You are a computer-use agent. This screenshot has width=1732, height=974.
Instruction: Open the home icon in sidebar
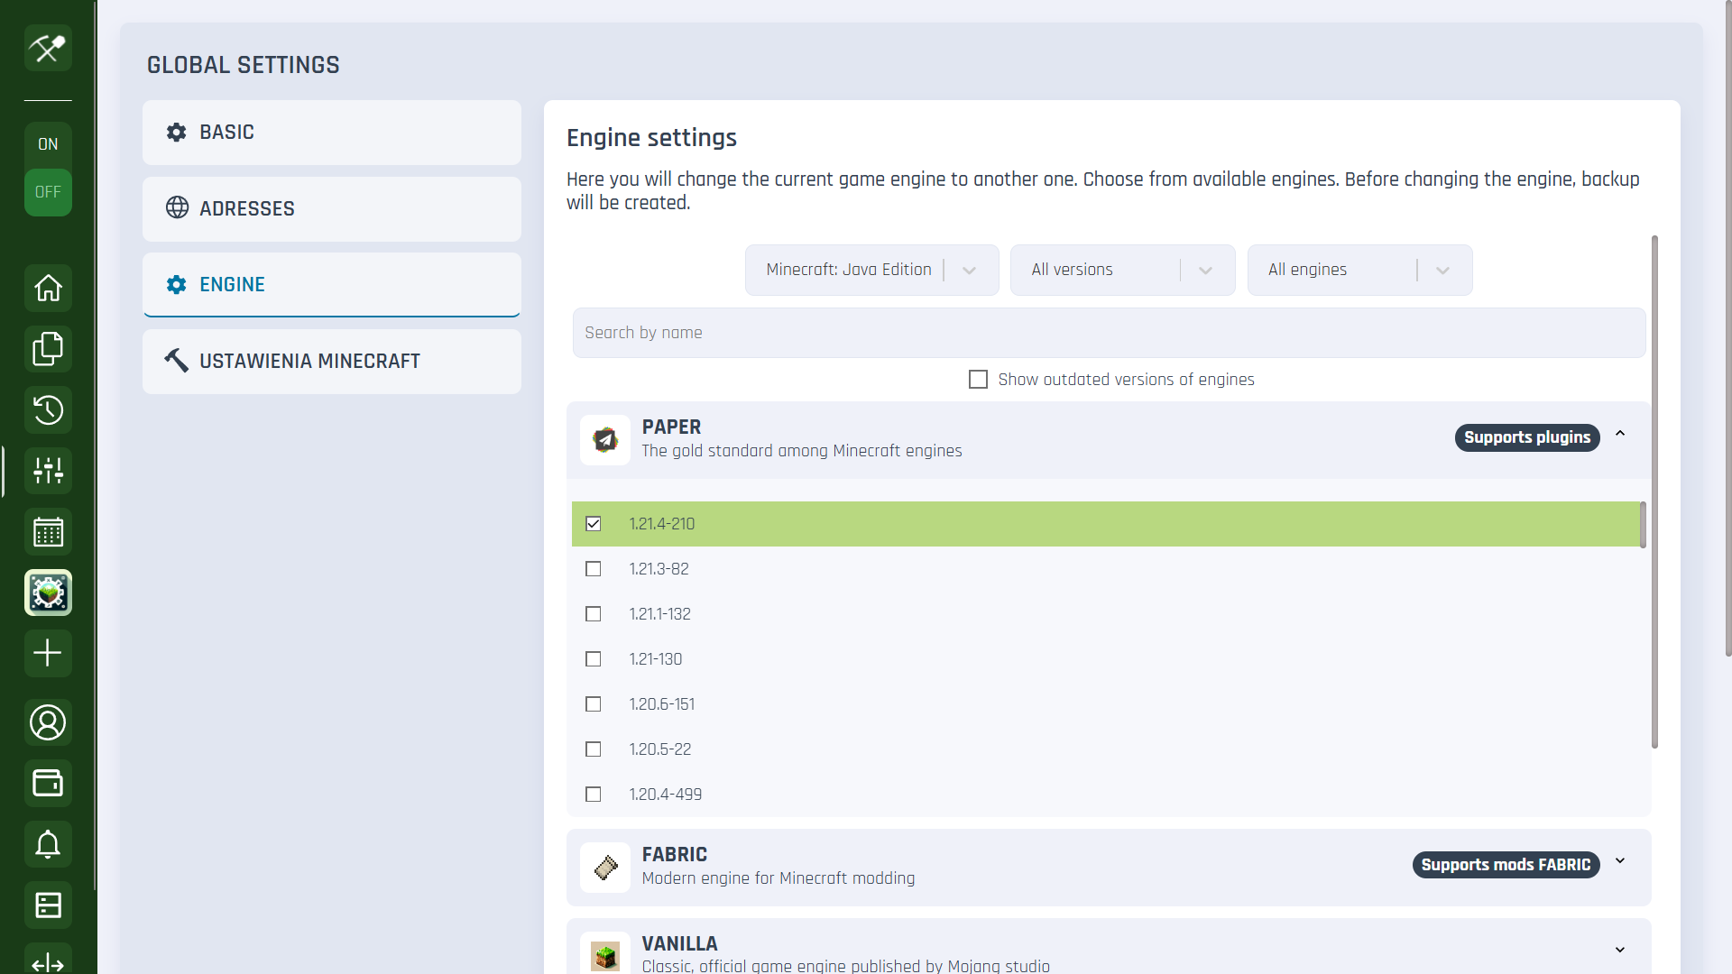pos(48,289)
